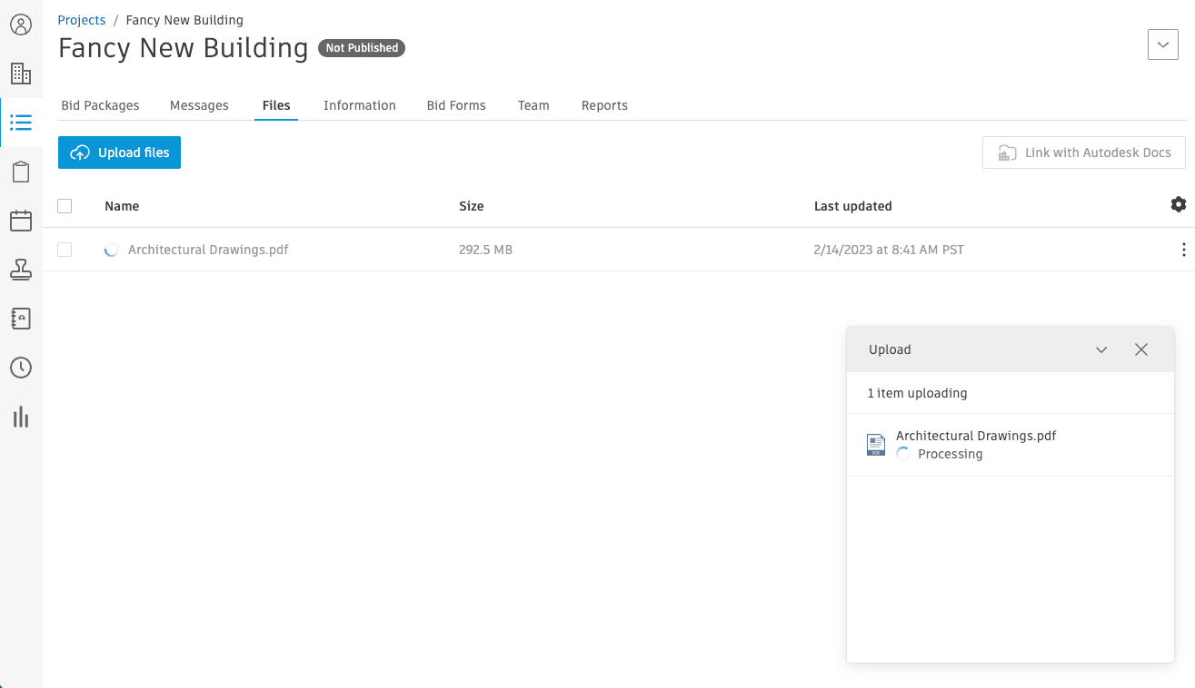Open the clipboard icon in sidebar
Viewport: 1195px width, 688px height.
click(x=21, y=172)
